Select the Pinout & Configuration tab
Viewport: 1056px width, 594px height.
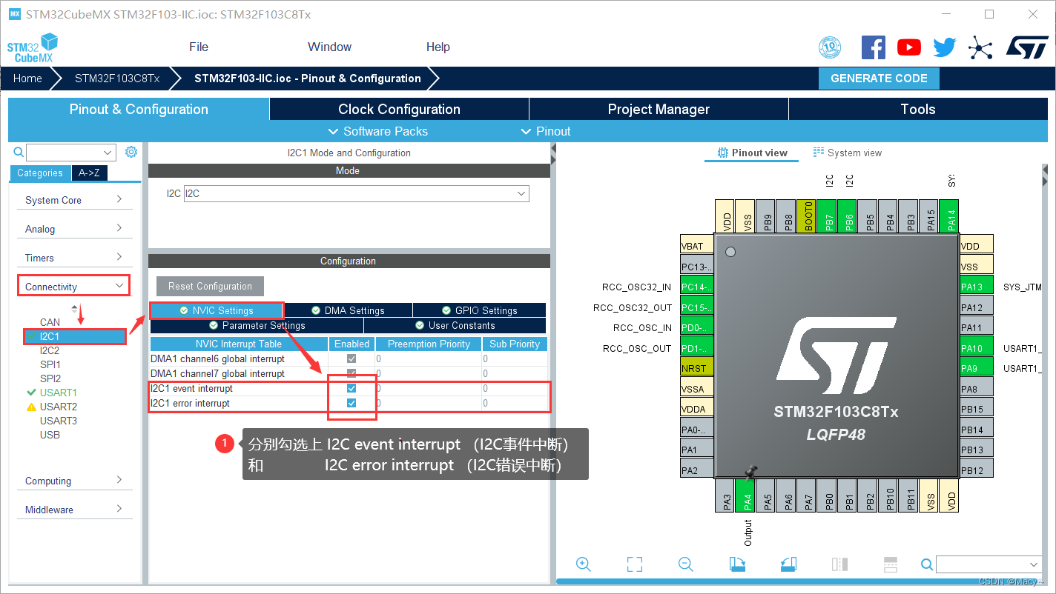click(x=139, y=109)
